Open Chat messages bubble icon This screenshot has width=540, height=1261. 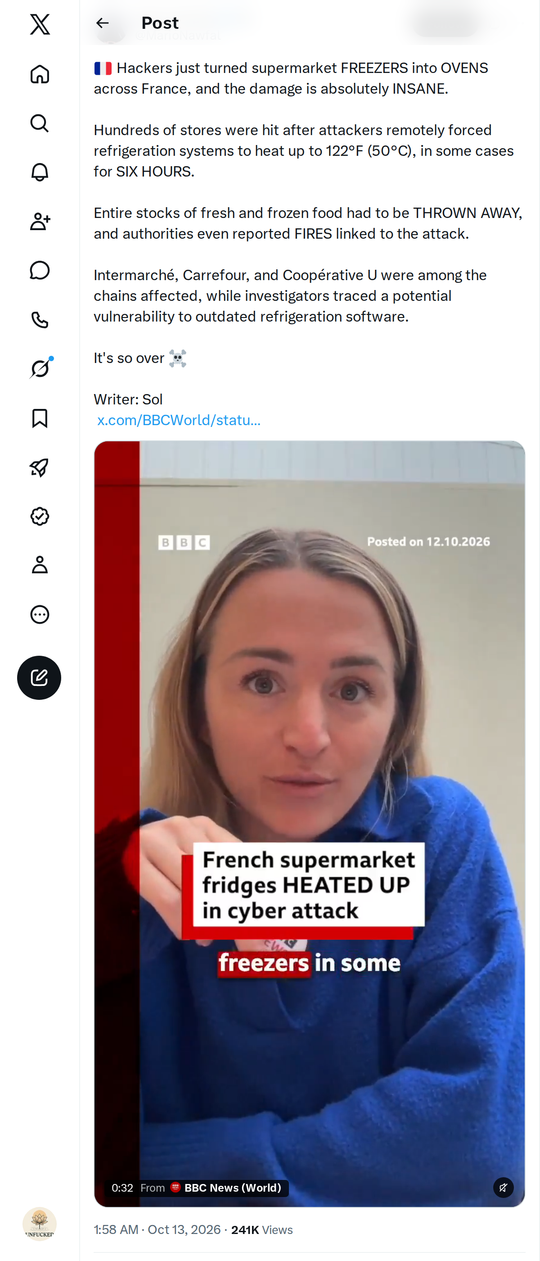(40, 271)
